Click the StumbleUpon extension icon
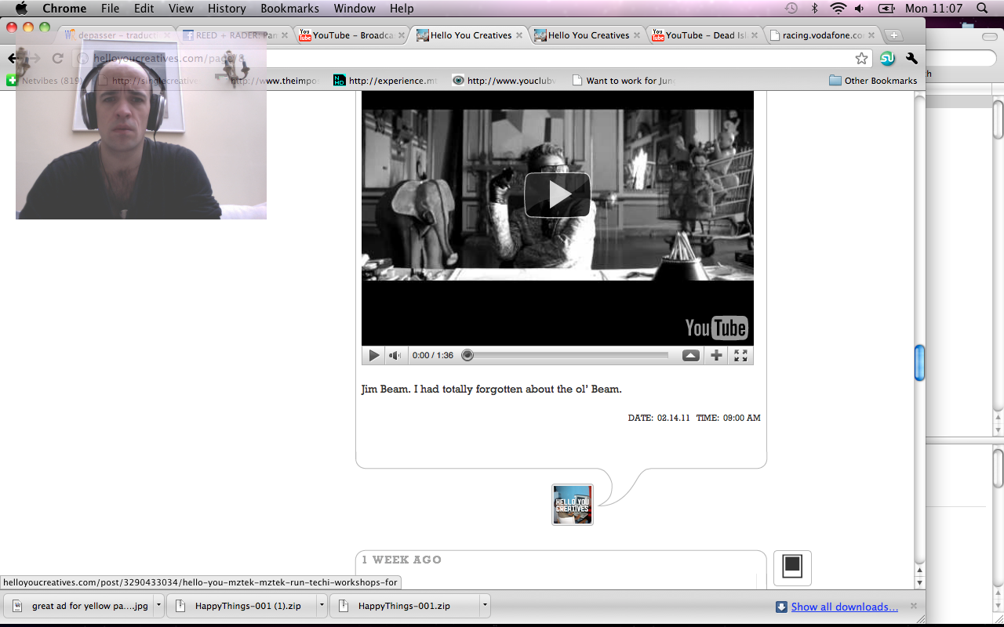1004x627 pixels. [887, 59]
